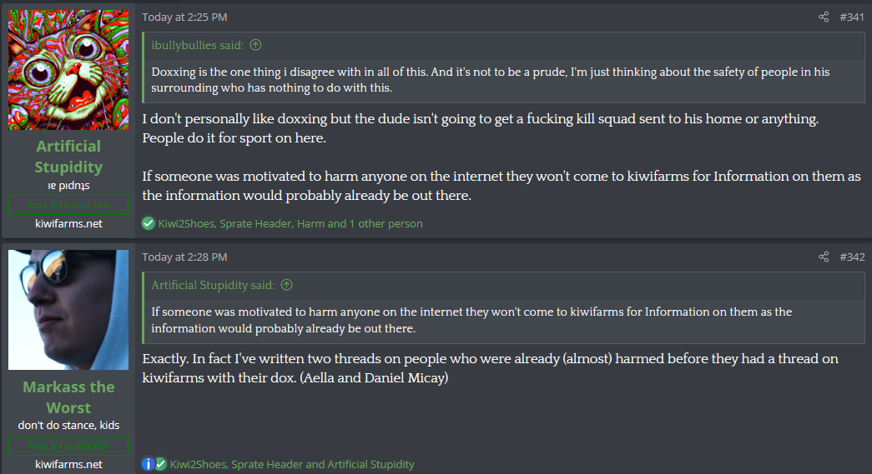
Task: Click the share icon on post #341
Action: [824, 17]
